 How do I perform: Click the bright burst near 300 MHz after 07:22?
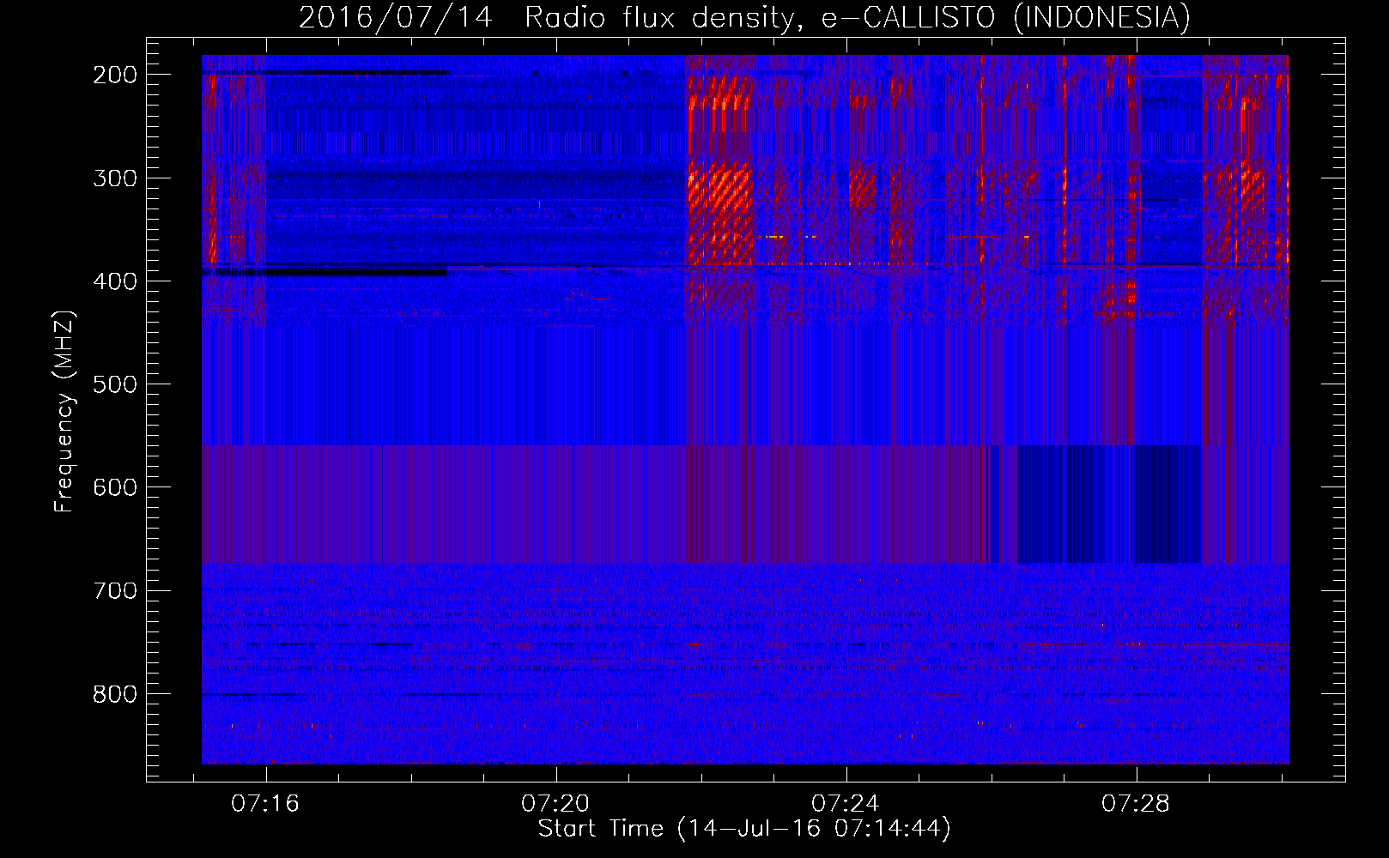pos(720,213)
